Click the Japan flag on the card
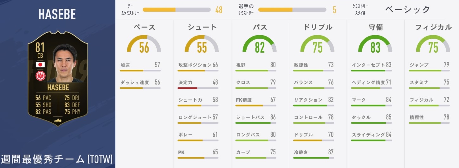This screenshot has height=168, width=459. (40, 65)
